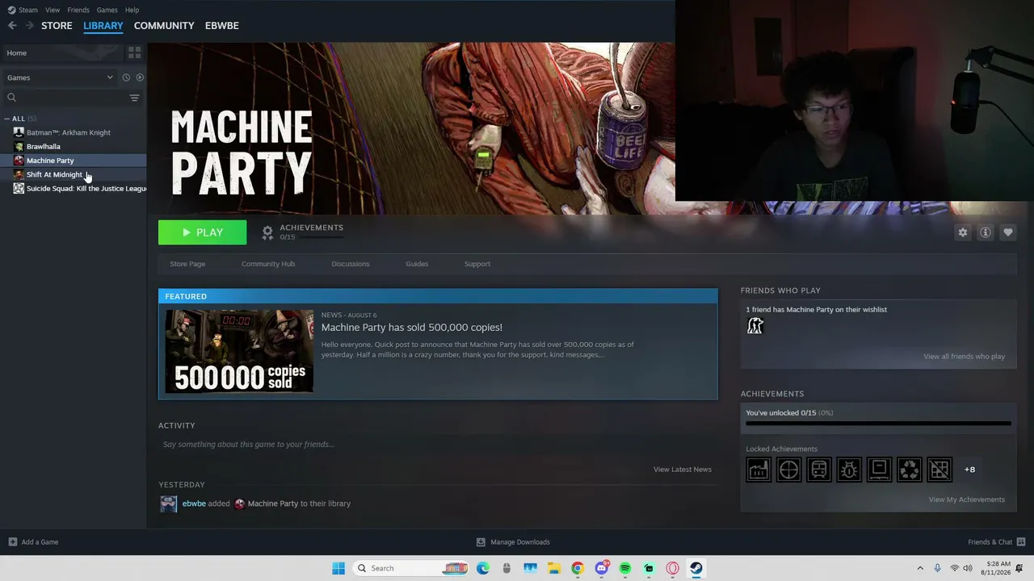
Task: Select the Brawlhalla game icon
Action: click(19, 146)
